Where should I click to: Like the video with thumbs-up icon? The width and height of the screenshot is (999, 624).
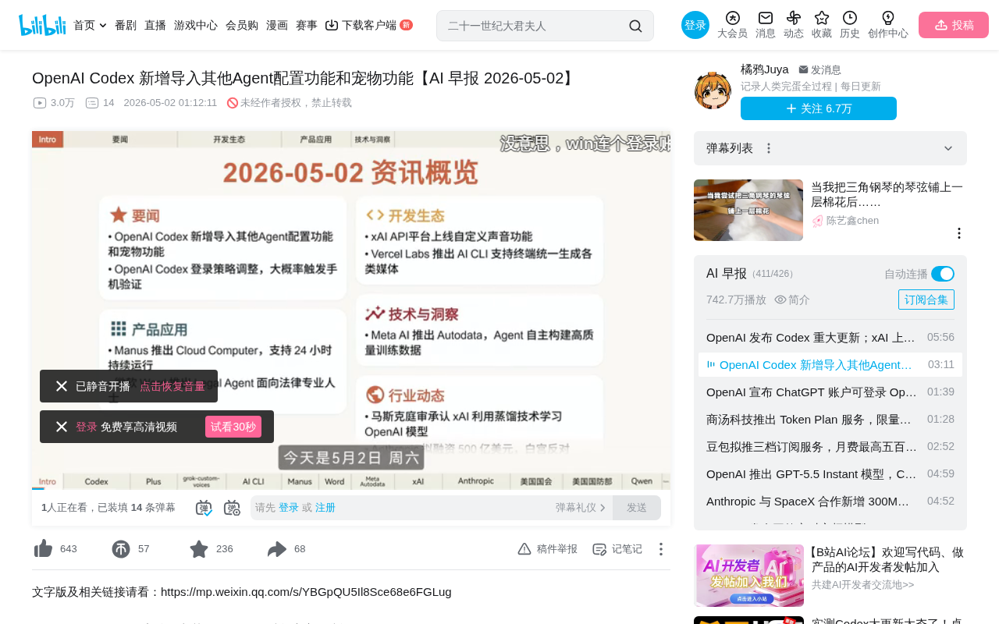[x=43, y=549]
